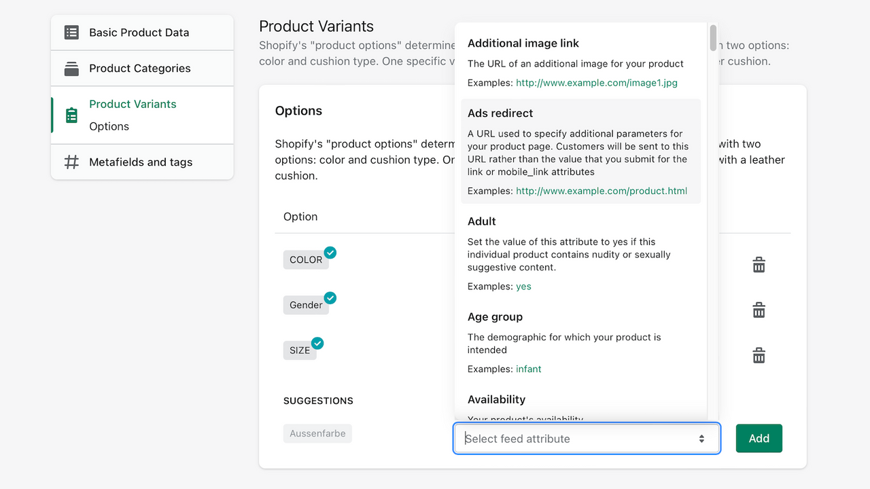
Task: Delete the Gender option via its trash icon
Action: point(759,310)
